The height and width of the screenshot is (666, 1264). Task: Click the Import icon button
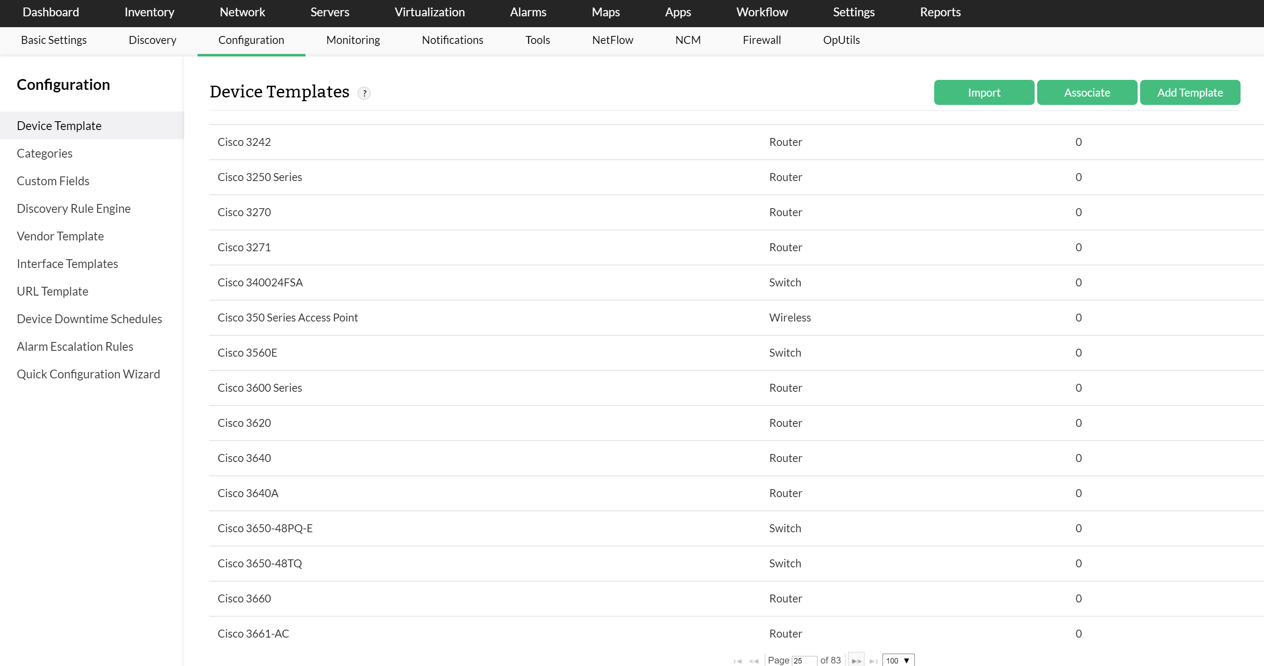tap(984, 93)
